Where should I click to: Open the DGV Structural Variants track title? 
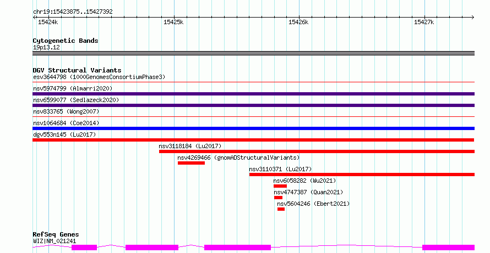(77, 70)
